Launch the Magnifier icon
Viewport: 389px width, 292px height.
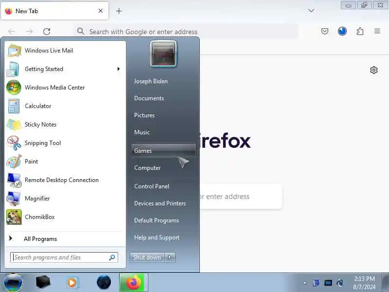tap(14, 199)
